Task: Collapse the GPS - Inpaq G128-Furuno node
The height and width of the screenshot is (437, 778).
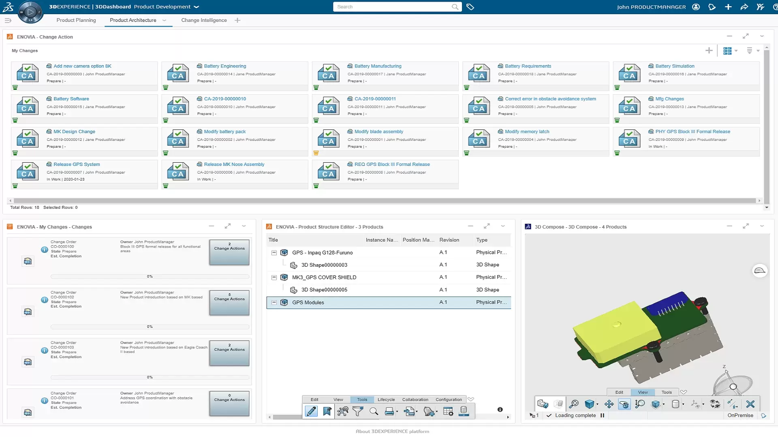Action: 274,252
